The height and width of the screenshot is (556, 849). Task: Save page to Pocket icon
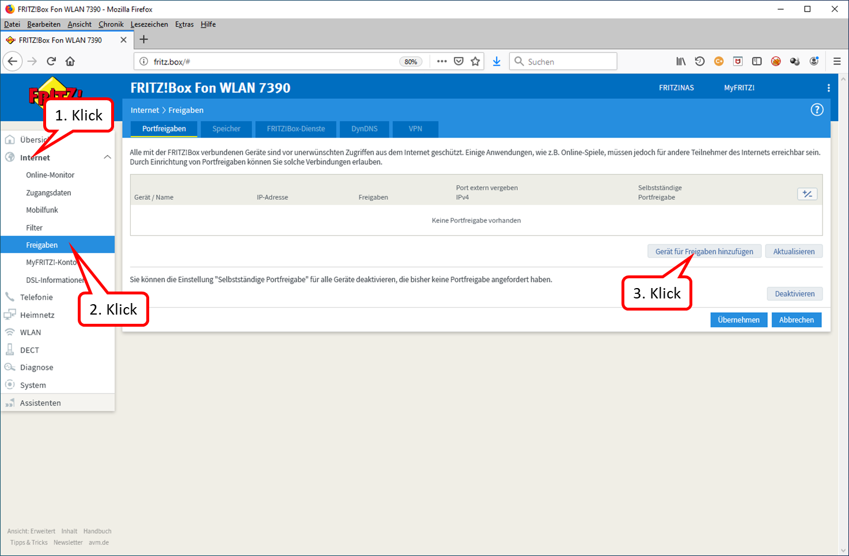458,61
